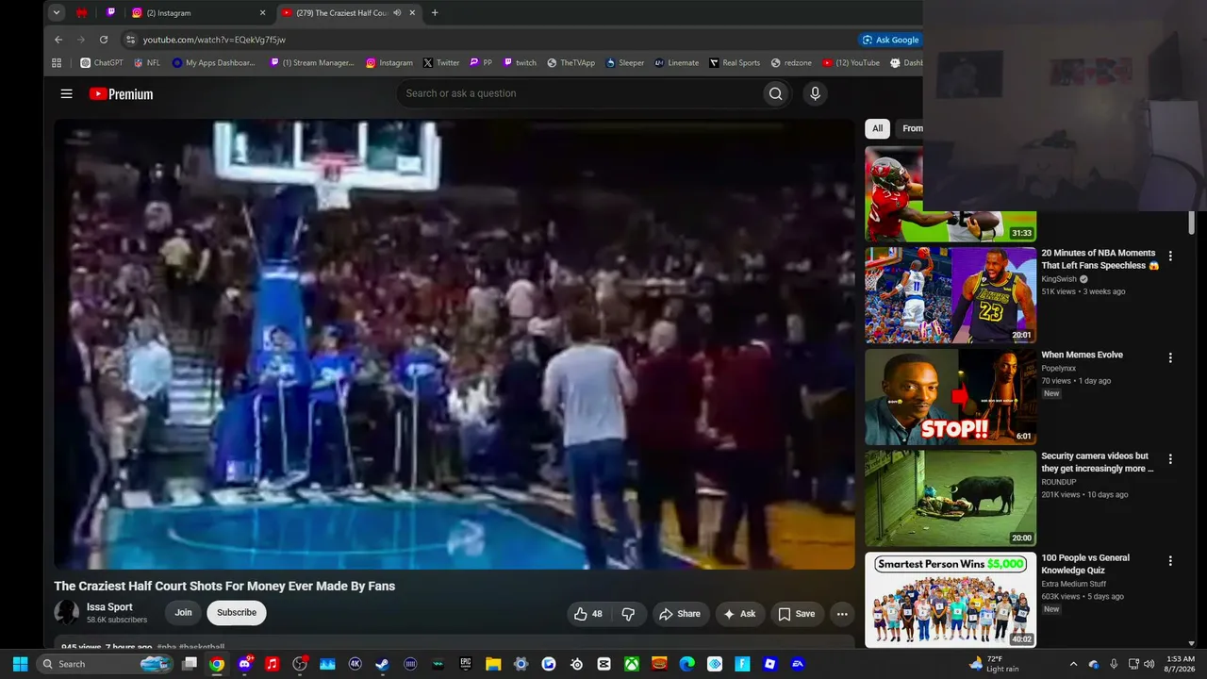Image resolution: width=1207 pixels, height=679 pixels.
Task: Join the Issa Sport channel membership
Action: [x=183, y=613]
